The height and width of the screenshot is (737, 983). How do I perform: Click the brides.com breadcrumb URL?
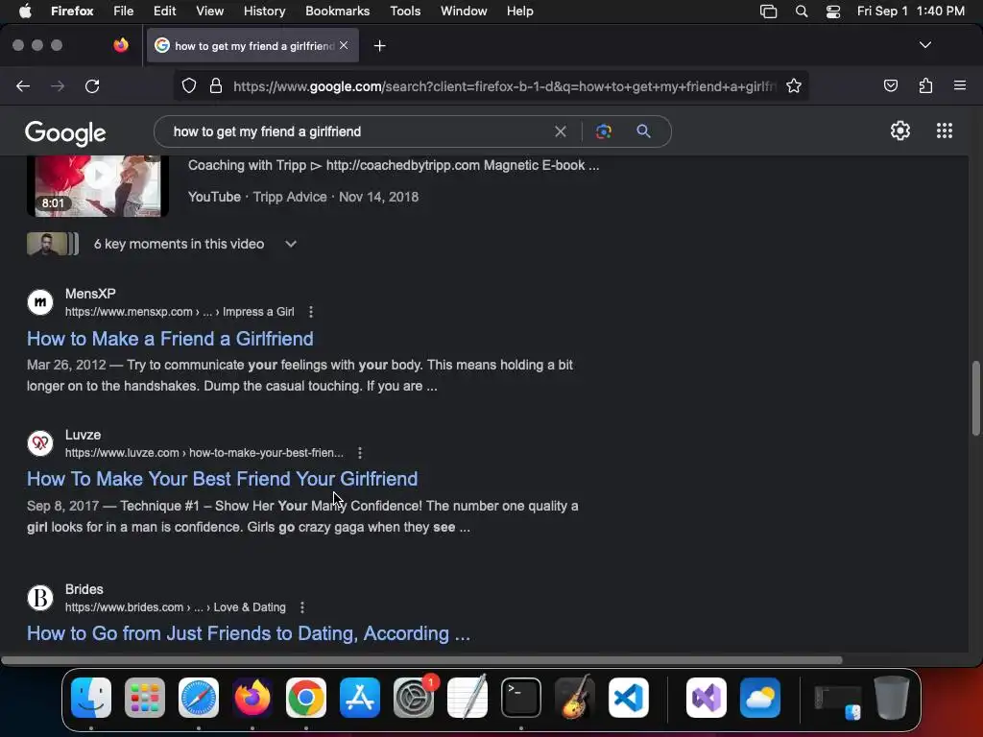[x=176, y=607]
